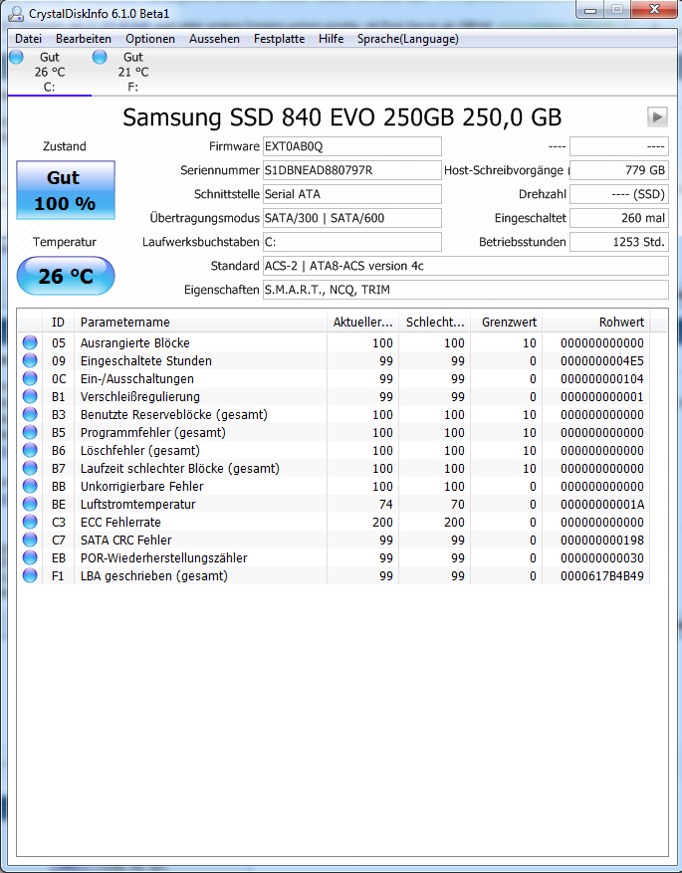The image size is (682, 873).
Task: Close the CrystalDiskInfo window
Action: [654, 10]
